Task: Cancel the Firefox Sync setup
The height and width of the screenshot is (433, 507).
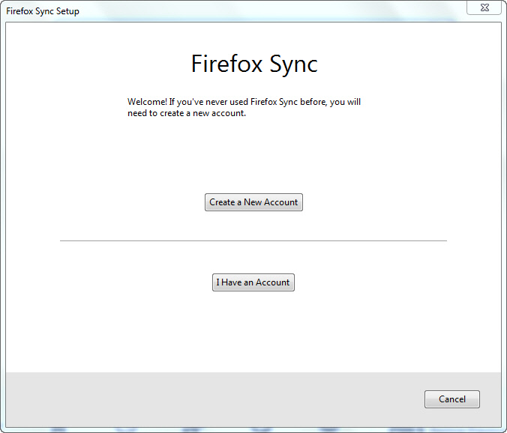Action: (x=452, y=399)
